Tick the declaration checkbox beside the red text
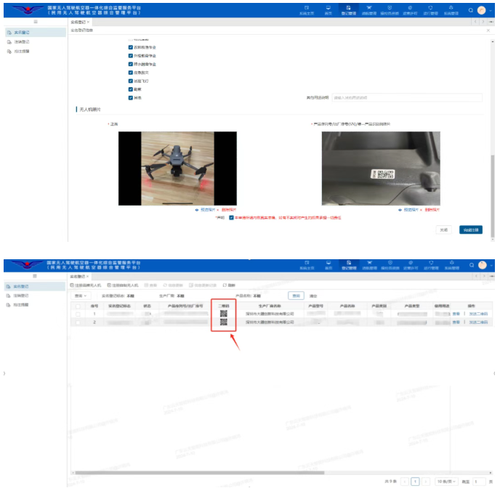500x496 pixels. tap(231, 217)
